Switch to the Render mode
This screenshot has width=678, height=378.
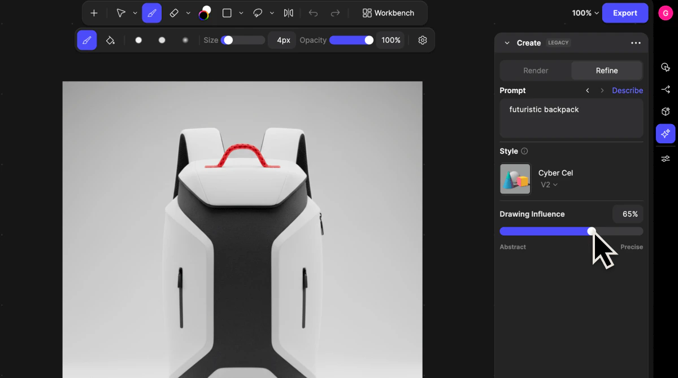click(536, 71)
